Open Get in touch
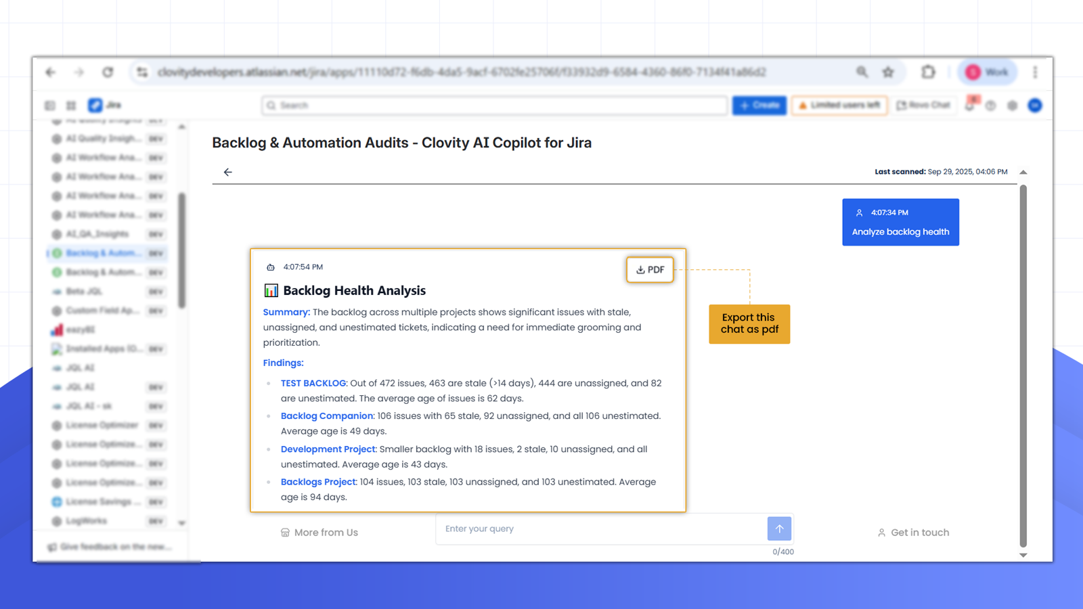Viewport: 1083px width, 609px height. [913, 533]
